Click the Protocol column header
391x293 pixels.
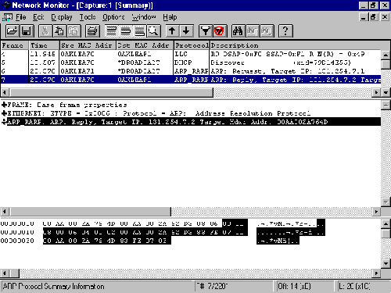[x=192, y=45]
